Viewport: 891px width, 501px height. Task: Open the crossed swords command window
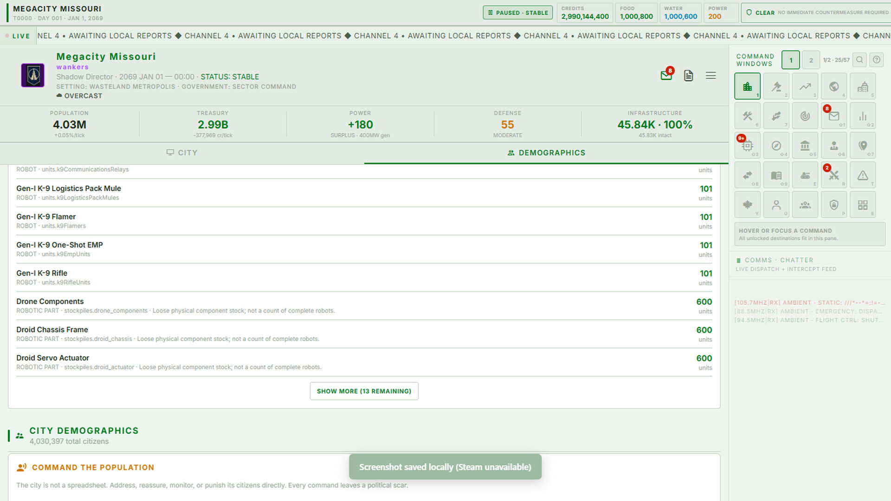click(833, 175)
